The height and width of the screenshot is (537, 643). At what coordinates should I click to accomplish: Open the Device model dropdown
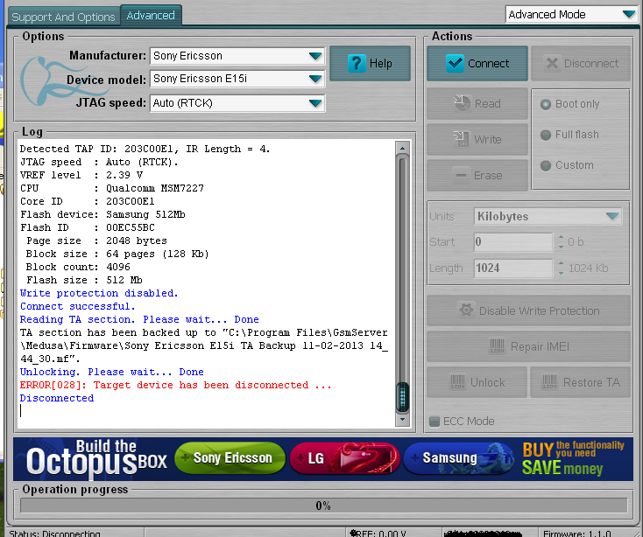tap(315, 79)
